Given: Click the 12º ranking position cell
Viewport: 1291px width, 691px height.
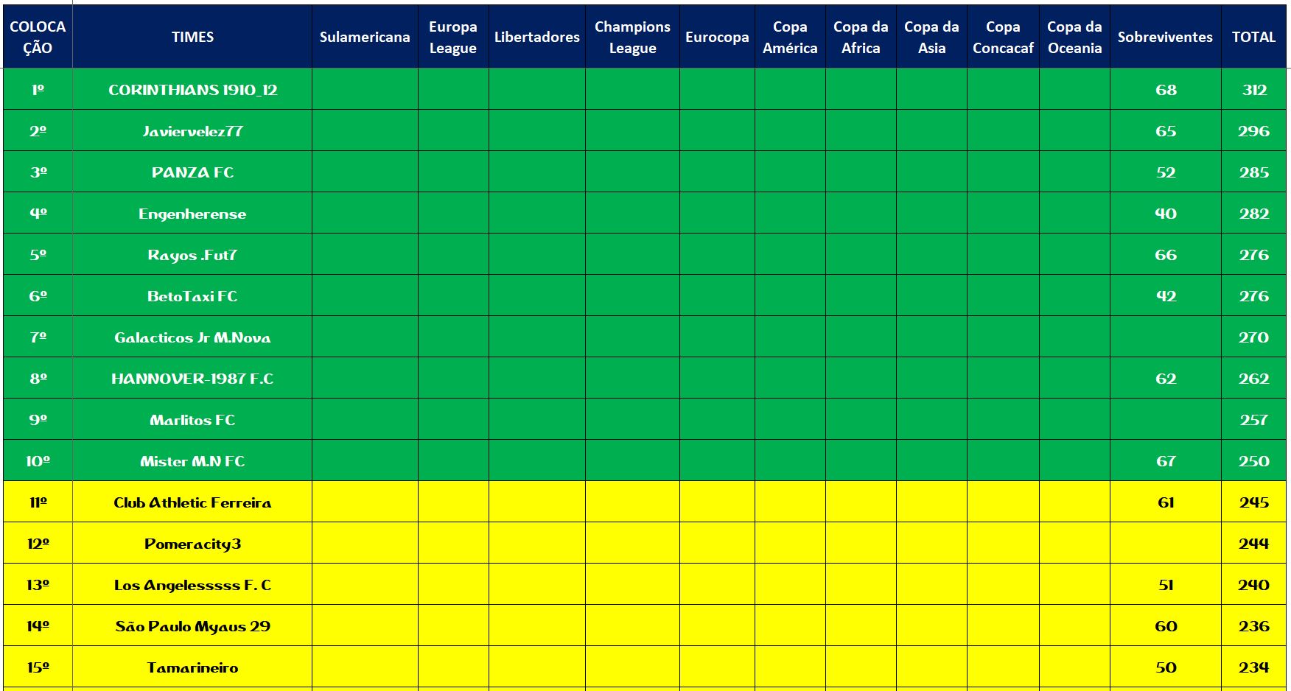Looking at the screenshot, I should [x=38, y=544].
